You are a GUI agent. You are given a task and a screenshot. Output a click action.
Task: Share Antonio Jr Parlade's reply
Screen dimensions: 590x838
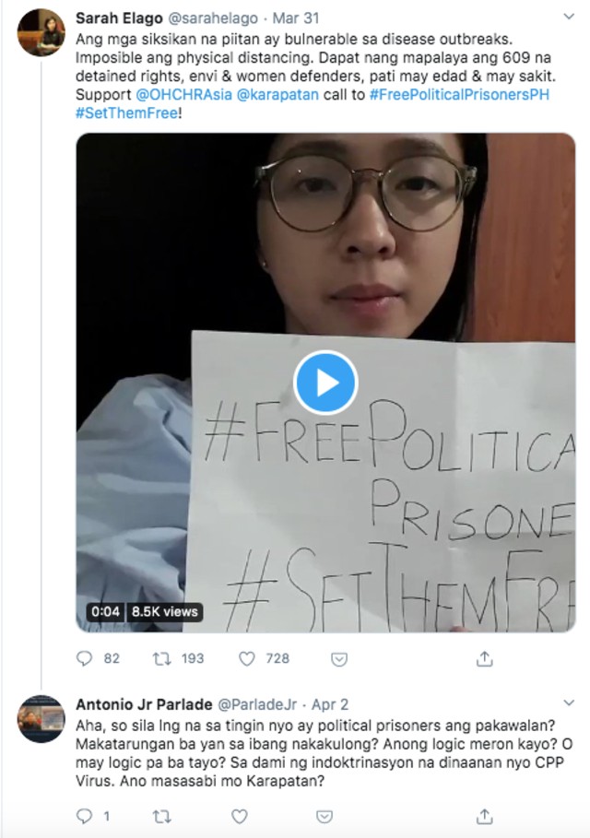pos(484,816)
